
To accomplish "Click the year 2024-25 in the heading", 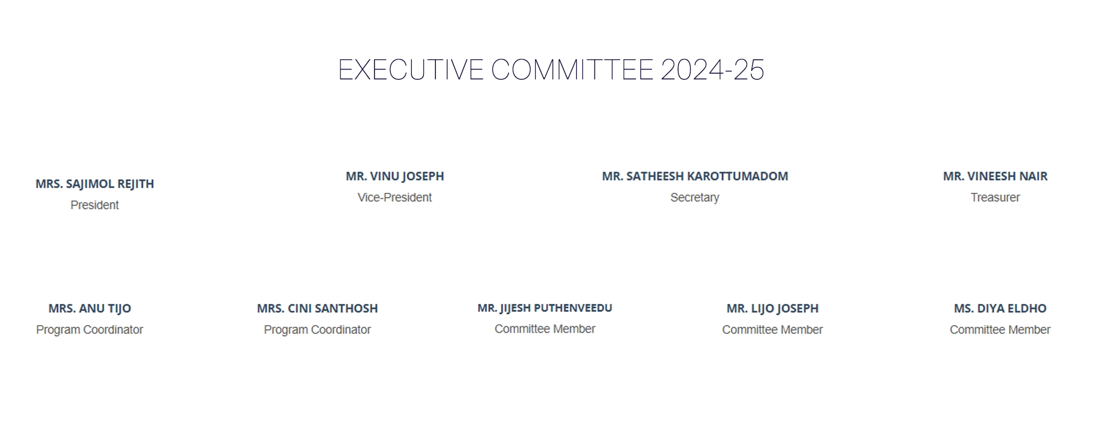I will pyautogui.click(x=712, y=70).
